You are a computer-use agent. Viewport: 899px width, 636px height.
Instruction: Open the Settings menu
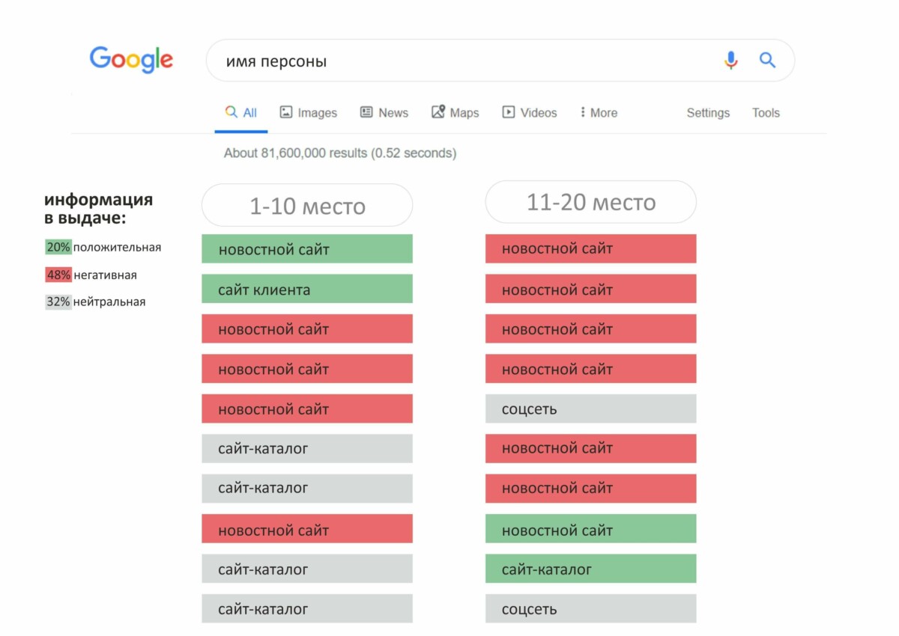tap(707, 113)
